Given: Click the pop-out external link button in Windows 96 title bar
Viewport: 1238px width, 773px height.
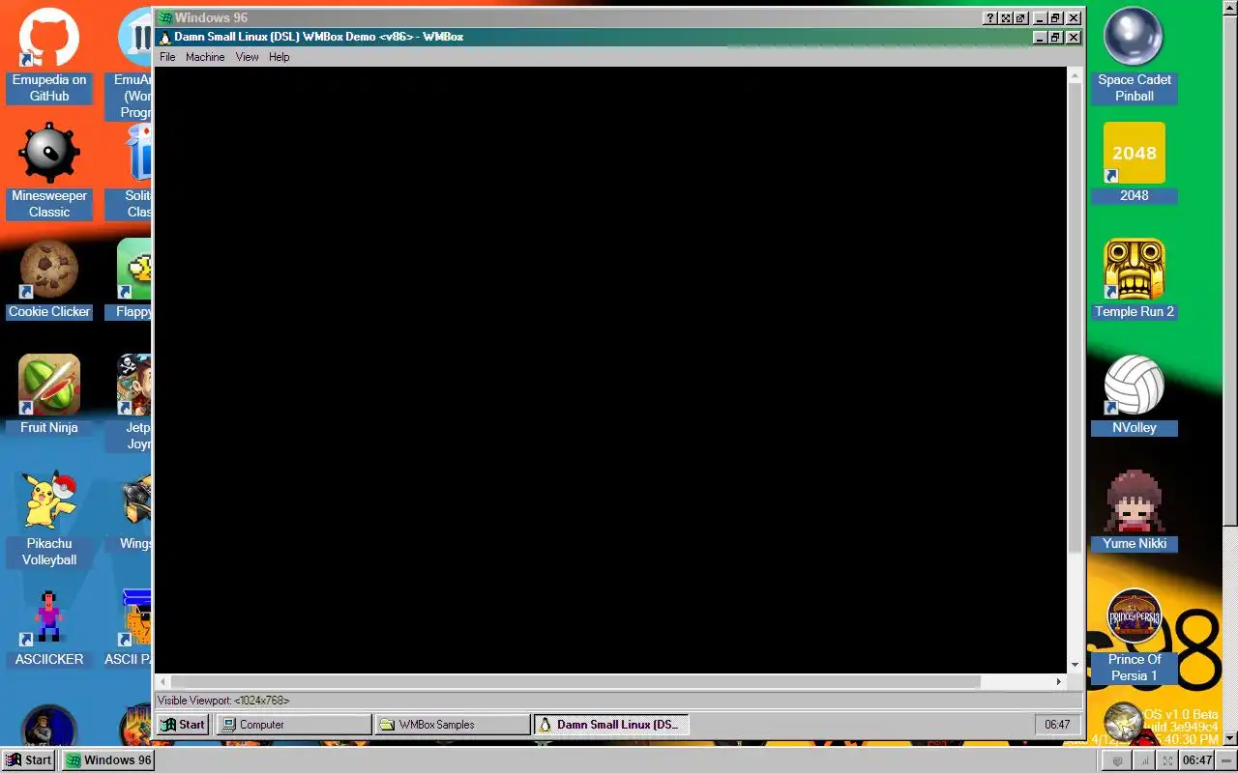Looking at the screenshot, I should 1020,18.
